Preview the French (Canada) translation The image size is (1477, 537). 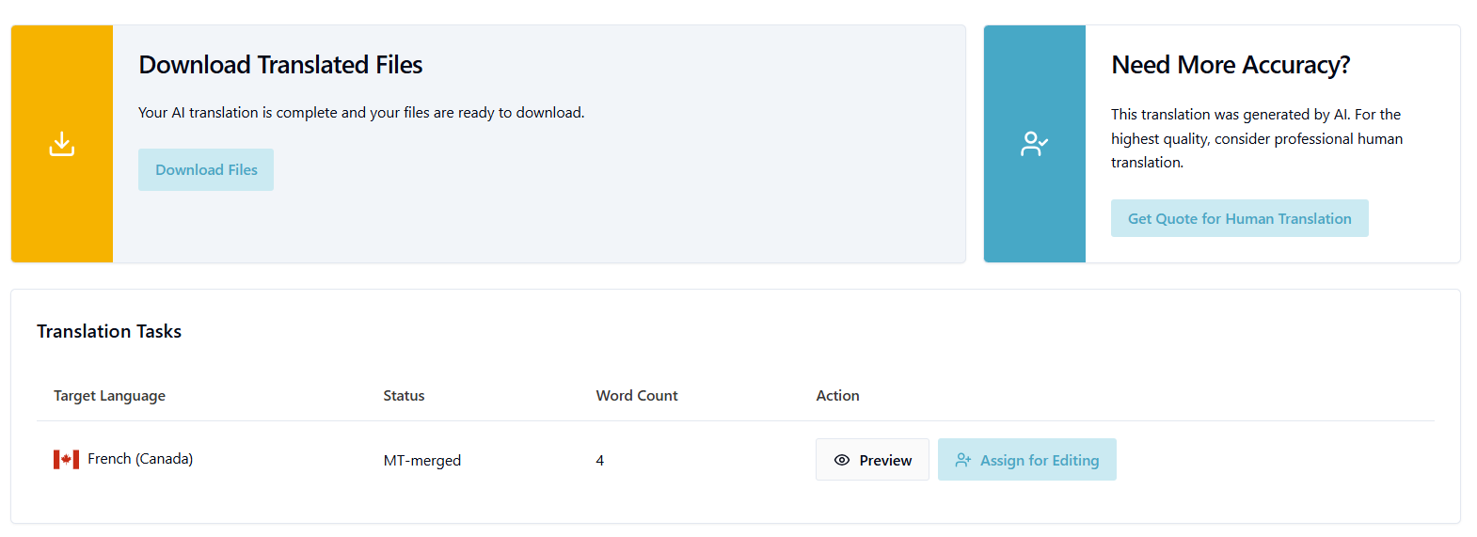[x=872, y=460]
